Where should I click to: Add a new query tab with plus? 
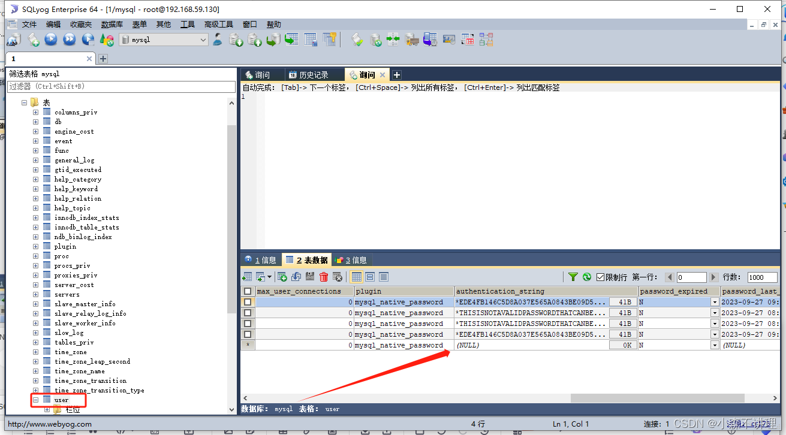point(396,75)
